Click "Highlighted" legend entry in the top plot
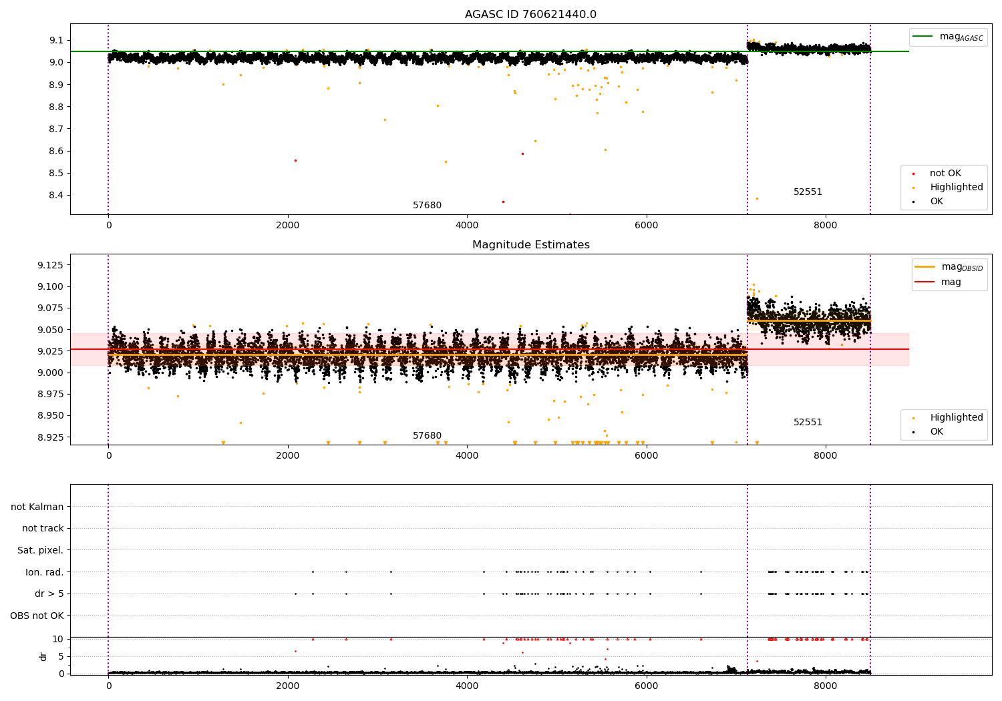 pos(957,188)
